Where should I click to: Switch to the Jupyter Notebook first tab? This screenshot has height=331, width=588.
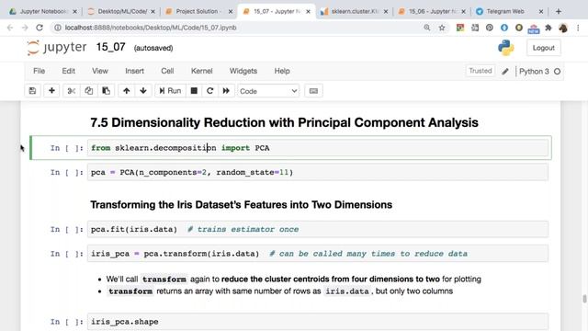[43, 12]
